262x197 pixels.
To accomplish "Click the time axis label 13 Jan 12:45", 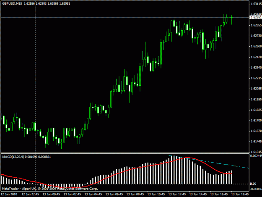I will 177,194.
